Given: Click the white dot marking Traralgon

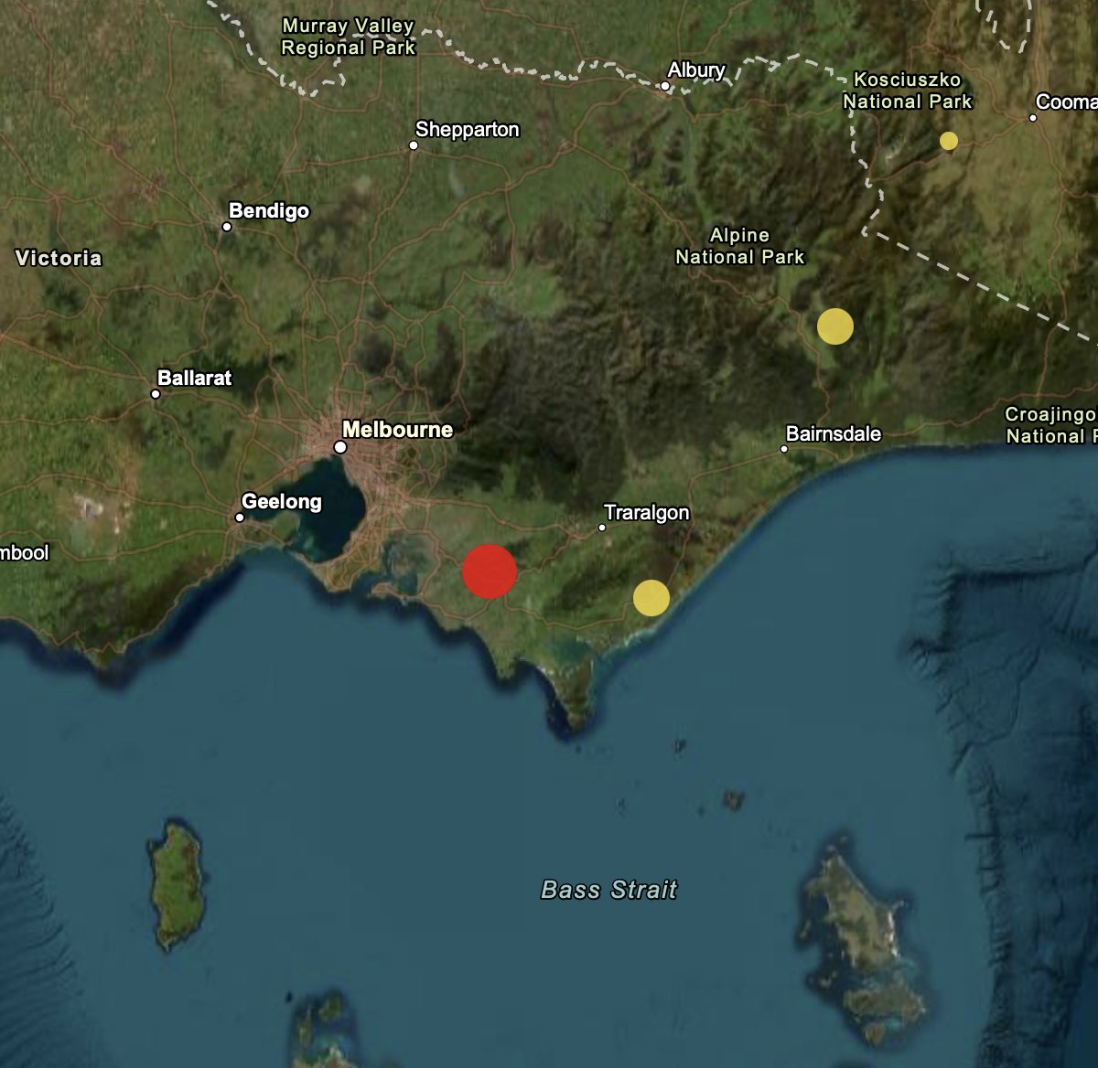Looking at the screenshot, I should tap(602, 528).
